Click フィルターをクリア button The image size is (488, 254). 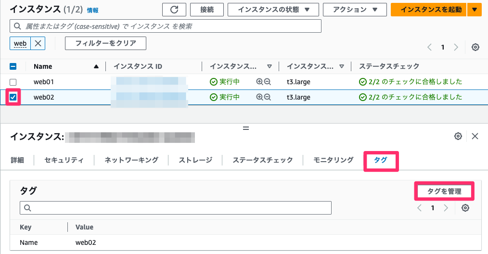[105, 43]
